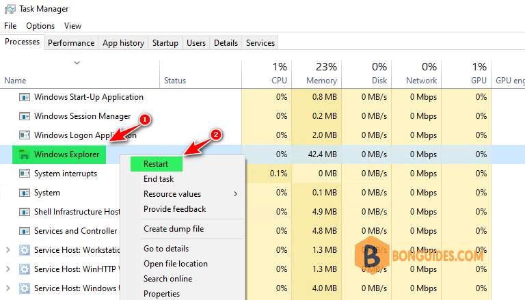This screenshot has width=525, height=300.
Task: Select the System process name
Action: [x=47, y=193]
